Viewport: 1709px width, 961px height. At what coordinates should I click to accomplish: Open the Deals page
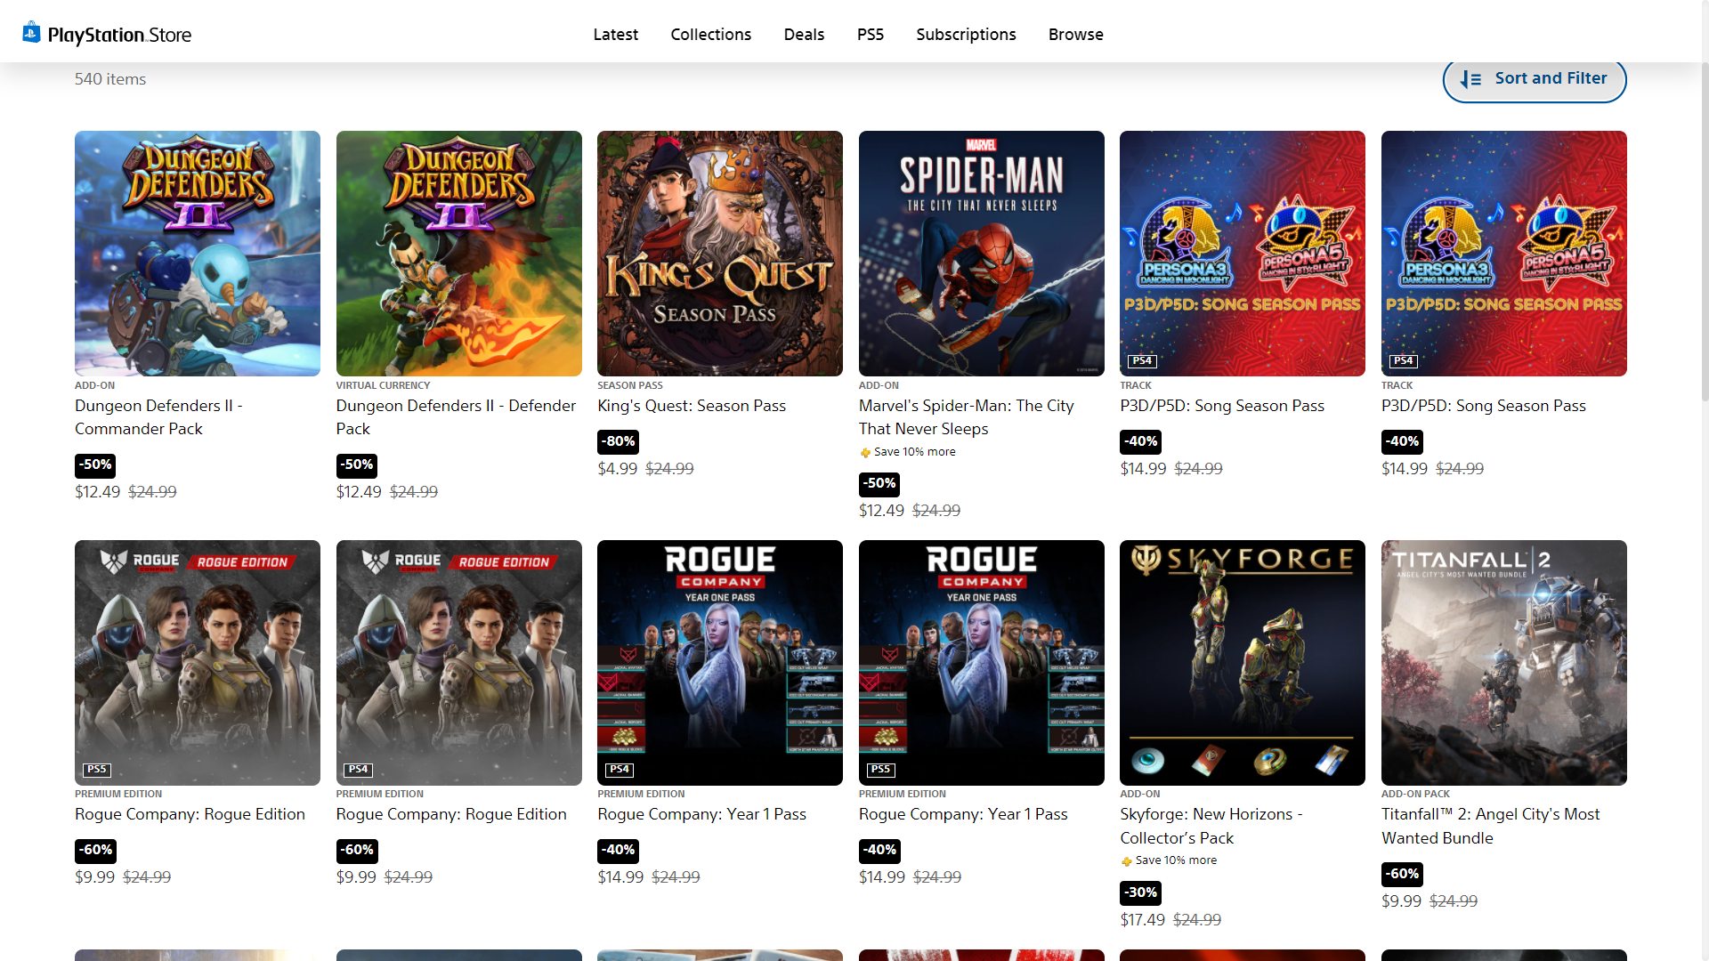(803, 35)
